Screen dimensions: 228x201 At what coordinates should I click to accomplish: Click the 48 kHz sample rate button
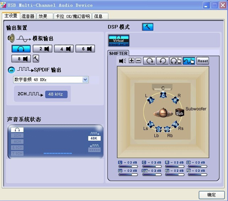pyautogui.click(x=56, y=94)
